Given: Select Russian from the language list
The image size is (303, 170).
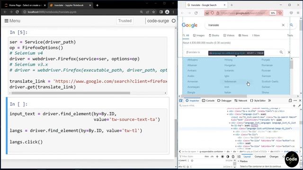Looking at the screenshot, I should tap(266, 70).
